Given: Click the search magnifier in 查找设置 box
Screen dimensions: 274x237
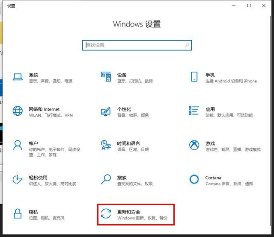Looking at the screenshot, I should (x=187, y=45).
